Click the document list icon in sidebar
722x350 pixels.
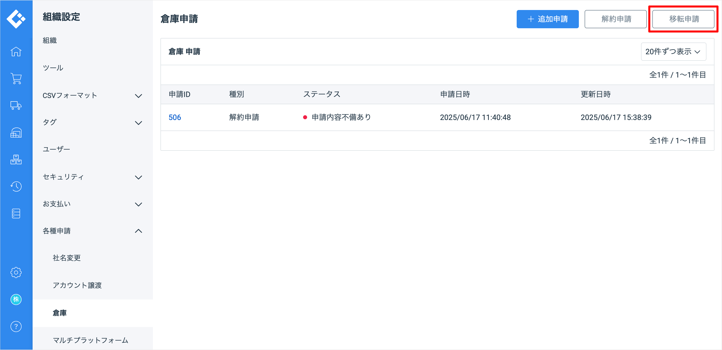[16, 213]
